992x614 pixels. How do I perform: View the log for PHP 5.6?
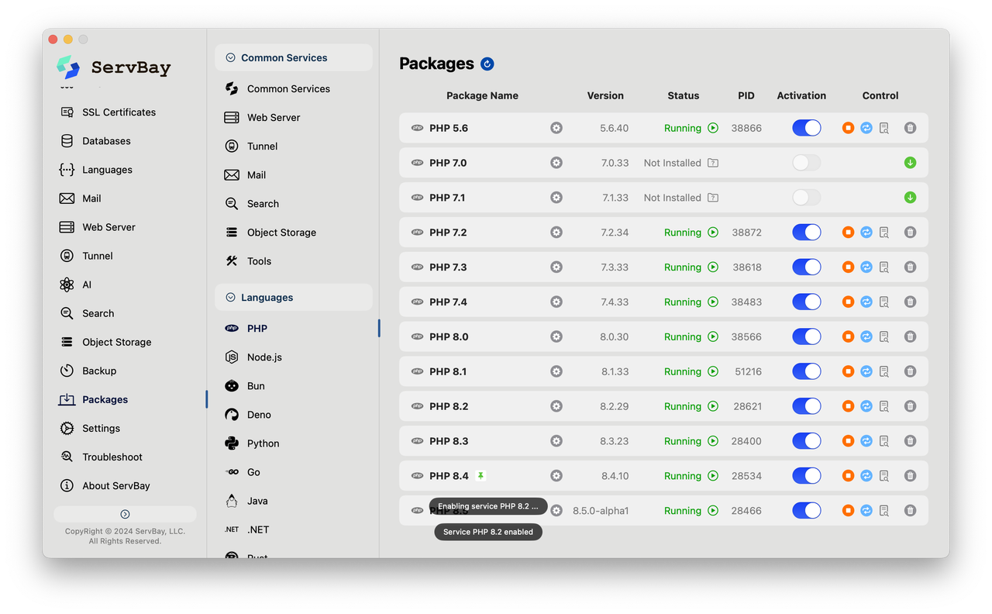tap(884, 128)
